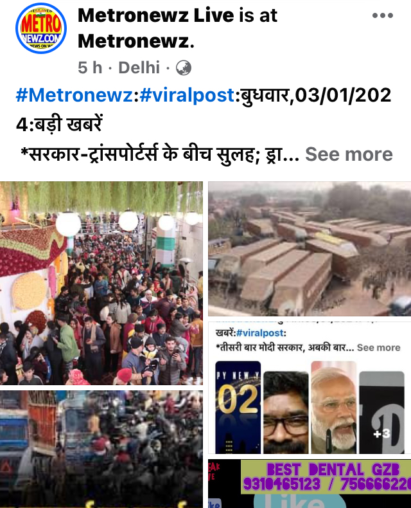Click the public globe privacy icon

(184, 68)
